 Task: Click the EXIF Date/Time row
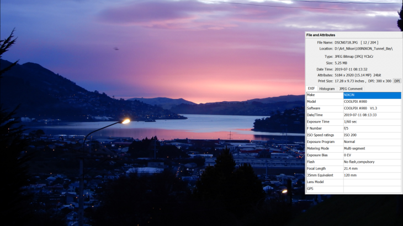click(x=353, y=115)
